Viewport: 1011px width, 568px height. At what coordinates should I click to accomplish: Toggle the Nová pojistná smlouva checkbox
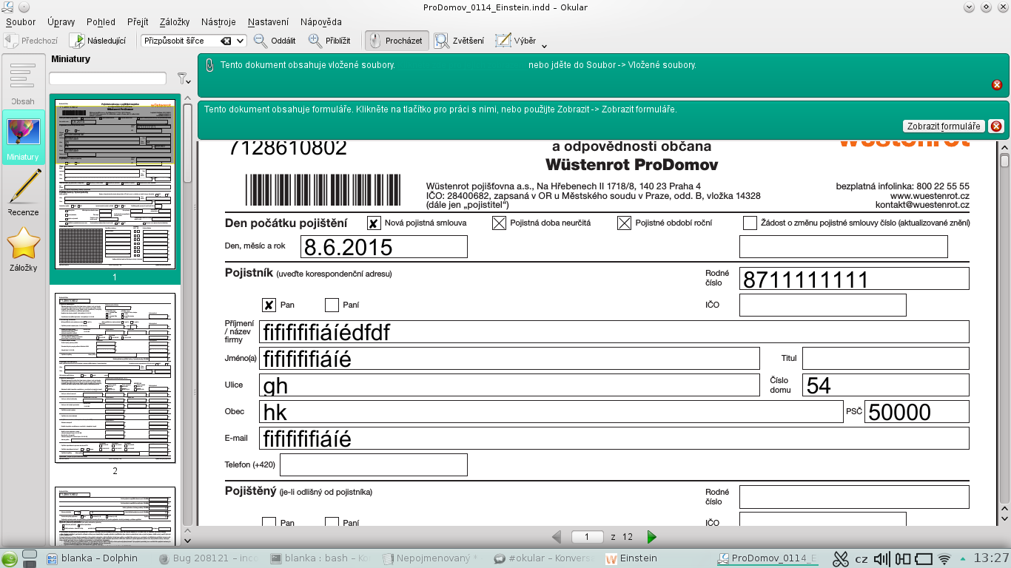[374, 223]
